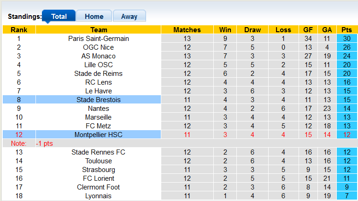Select the Away standings tab
This screenshot has width=358, height=201.
129,16
